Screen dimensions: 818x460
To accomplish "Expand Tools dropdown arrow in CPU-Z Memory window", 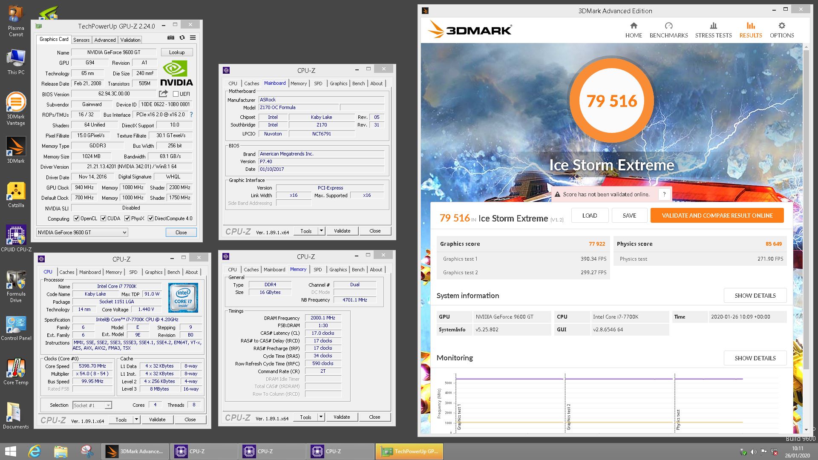I will click(x=321, y=417).
